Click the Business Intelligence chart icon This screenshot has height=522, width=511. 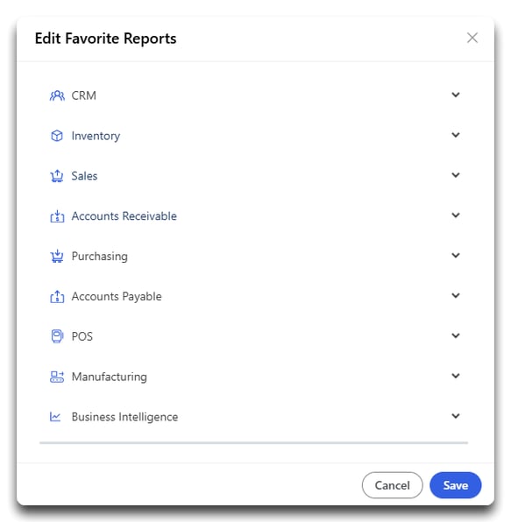click(x=55, y=417)
